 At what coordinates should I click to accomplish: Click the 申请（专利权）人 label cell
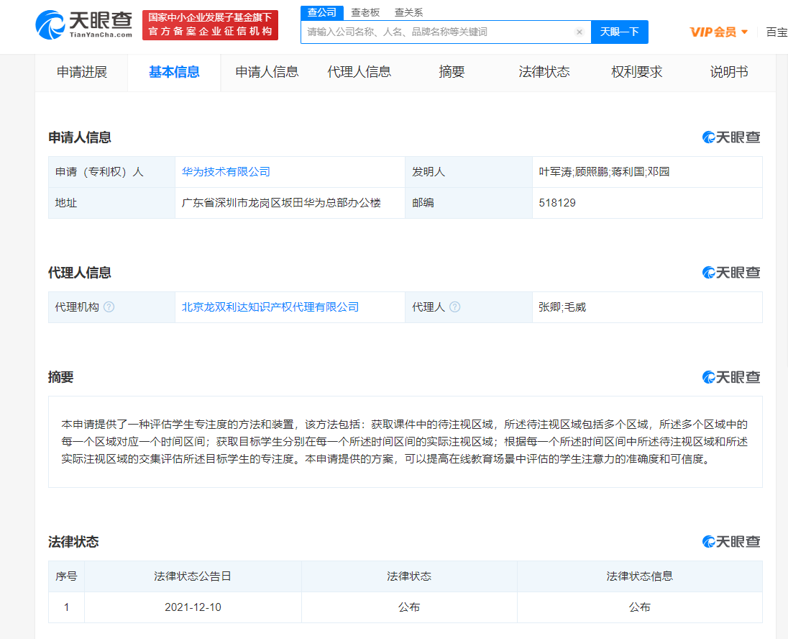point(111,172)
